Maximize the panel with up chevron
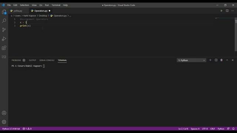Screen dimensions: 237x133 pos(227,60)
